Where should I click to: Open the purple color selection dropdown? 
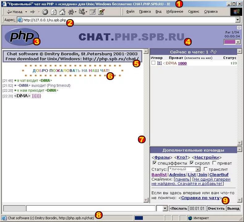238,42
